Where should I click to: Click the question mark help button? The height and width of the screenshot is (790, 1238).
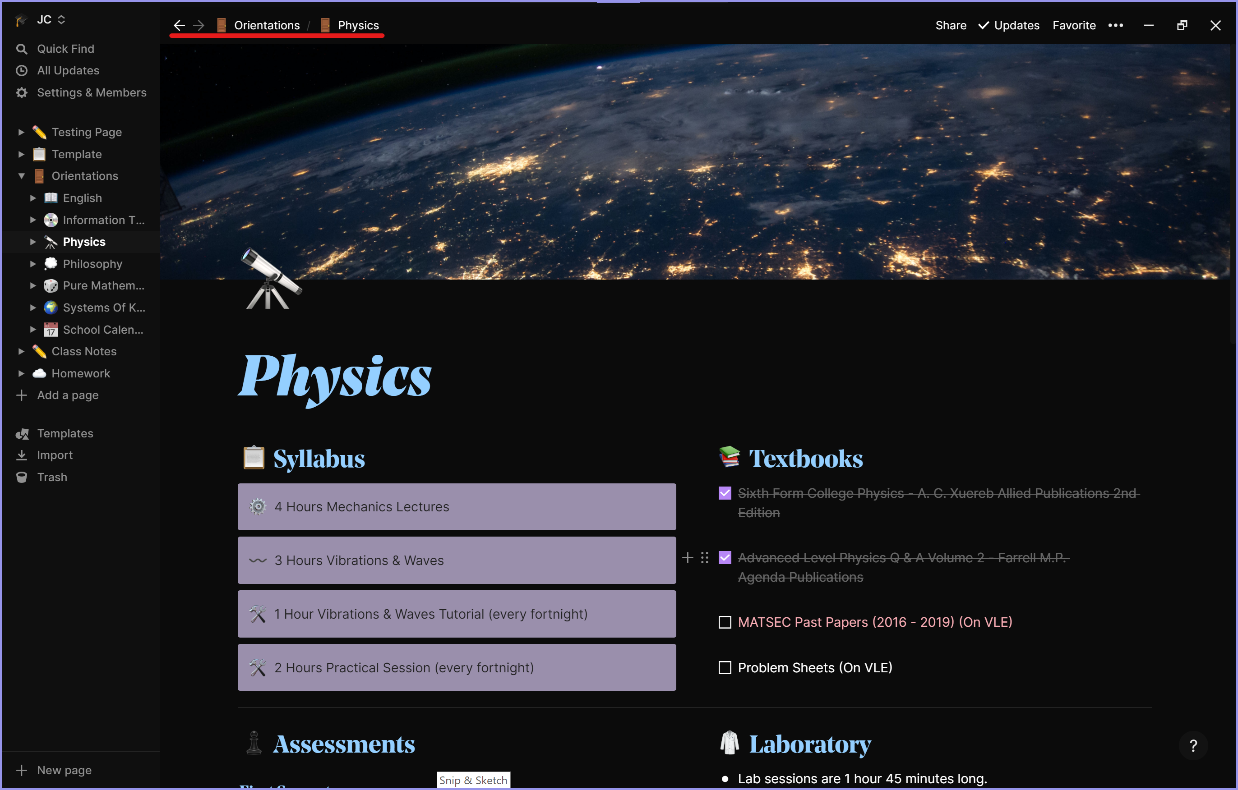click(1193, 745)
